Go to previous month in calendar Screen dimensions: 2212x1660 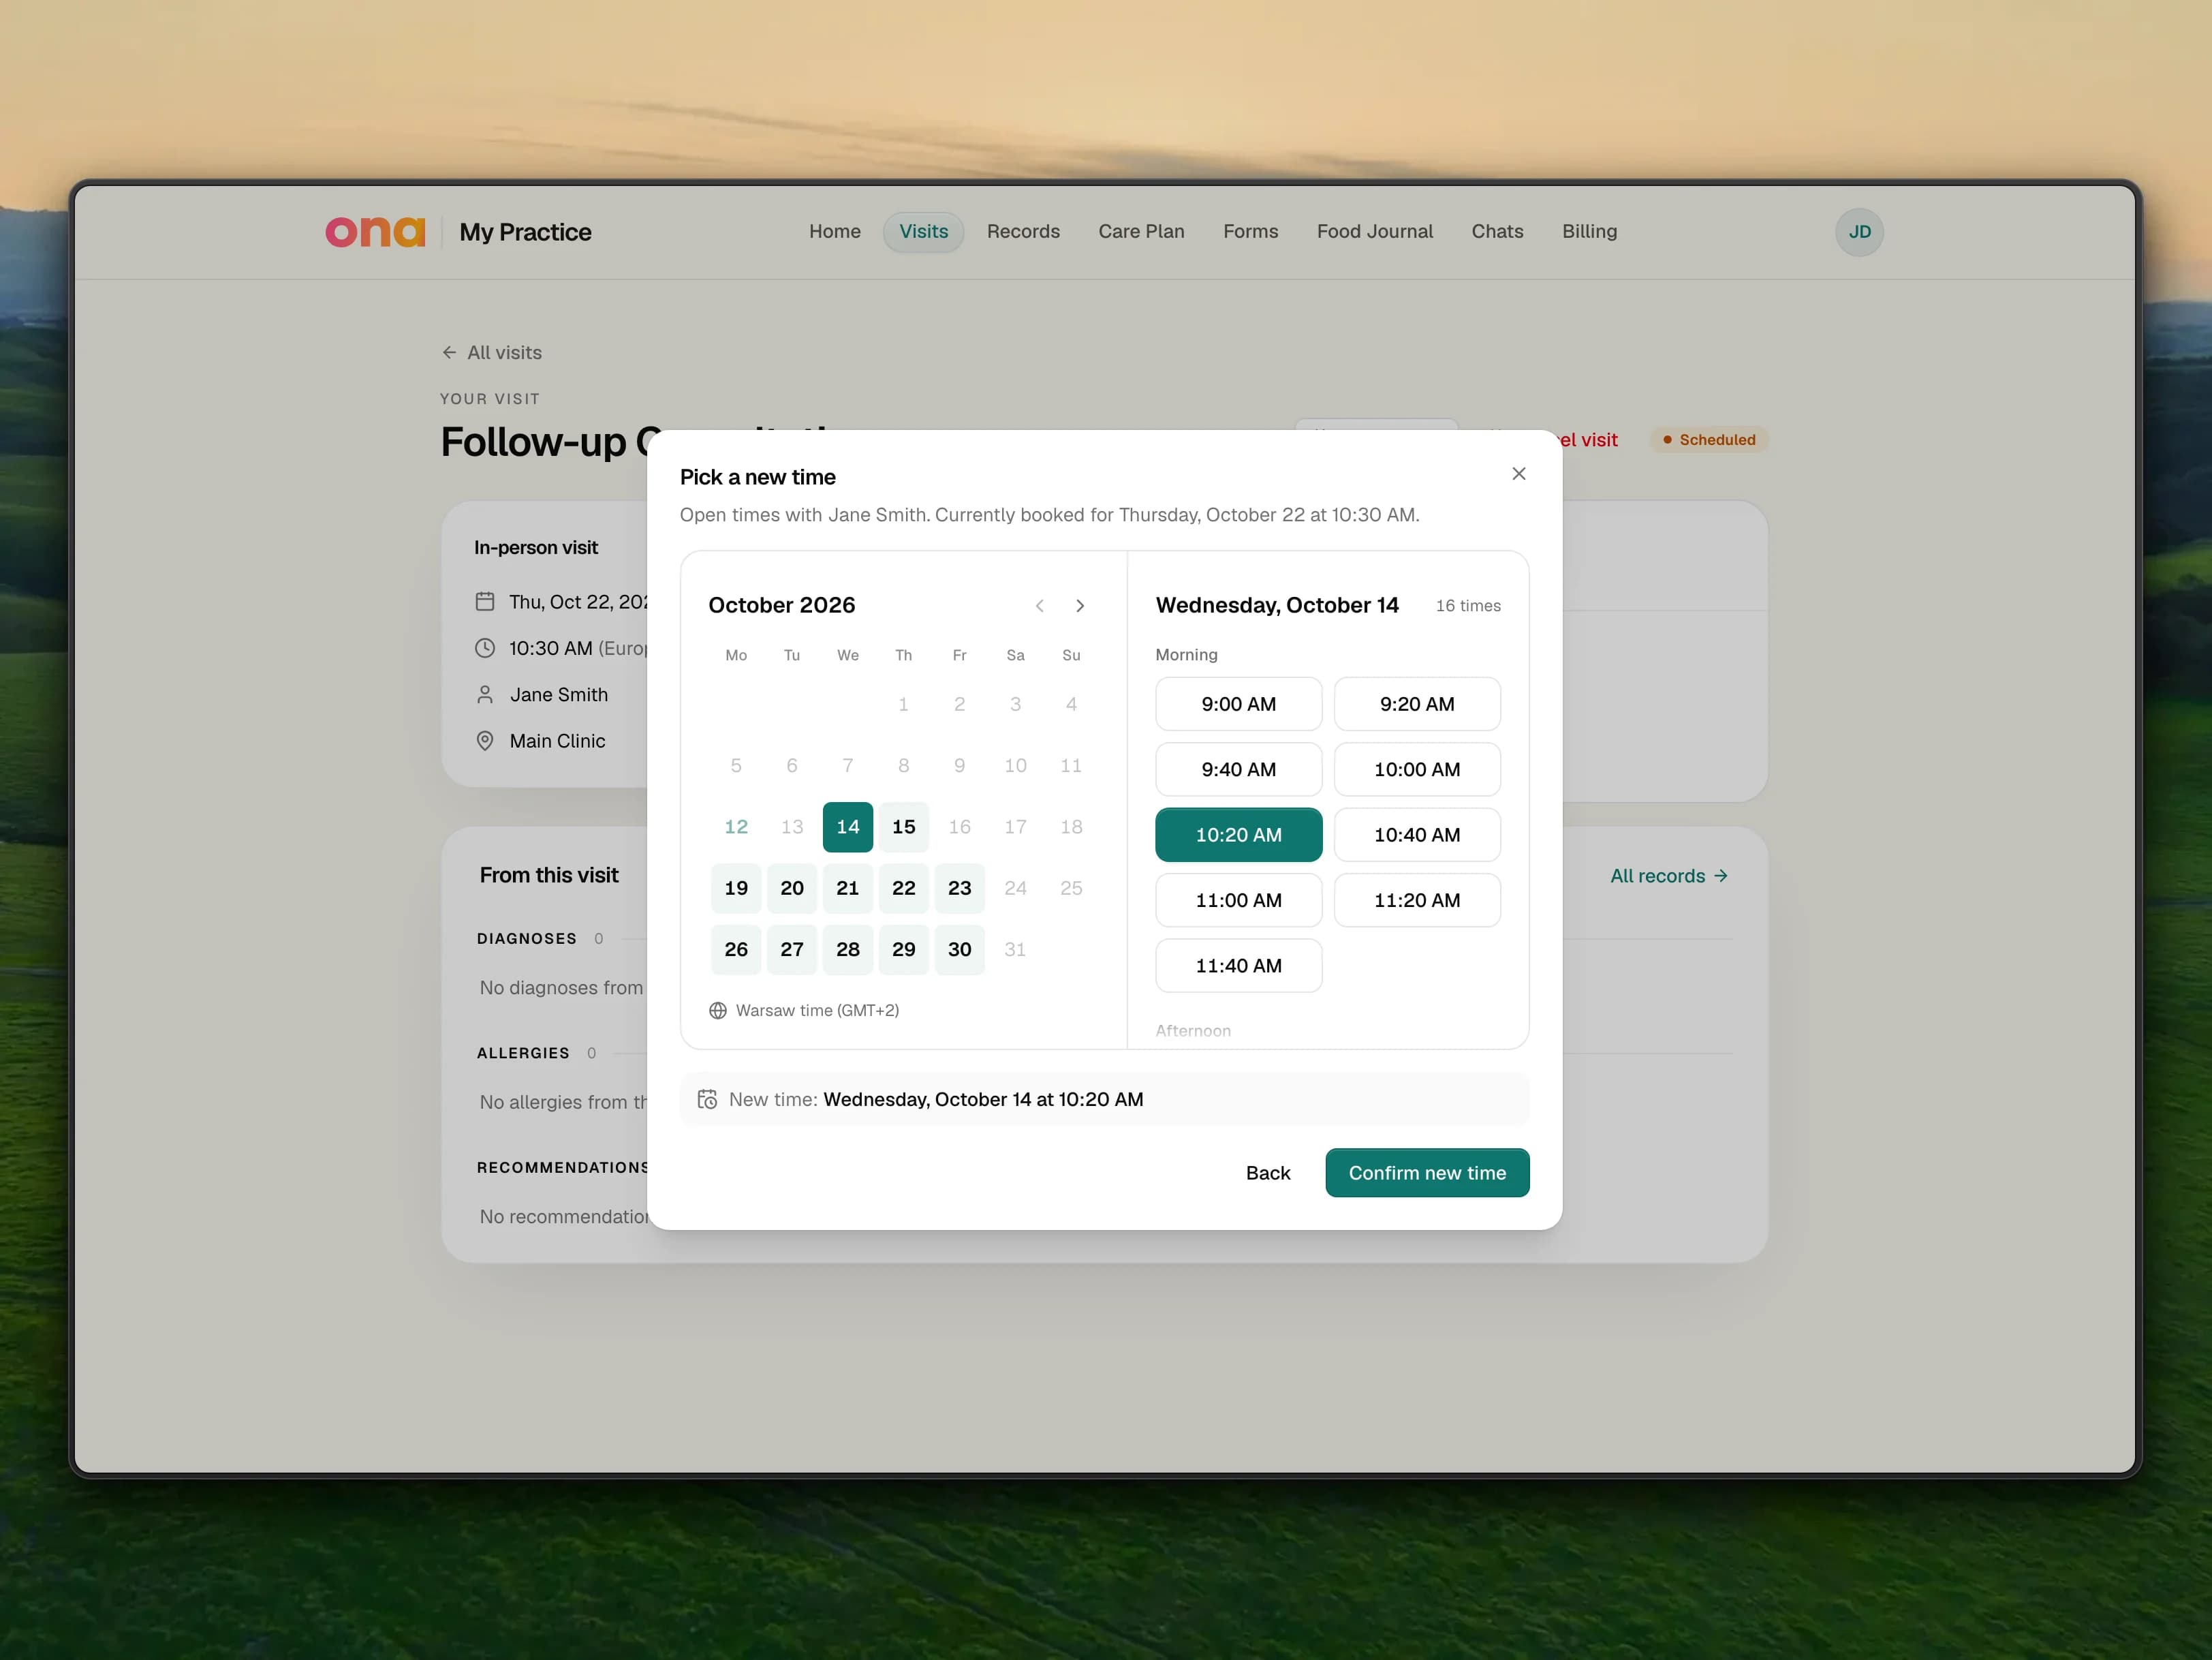tap(1040, 606)
